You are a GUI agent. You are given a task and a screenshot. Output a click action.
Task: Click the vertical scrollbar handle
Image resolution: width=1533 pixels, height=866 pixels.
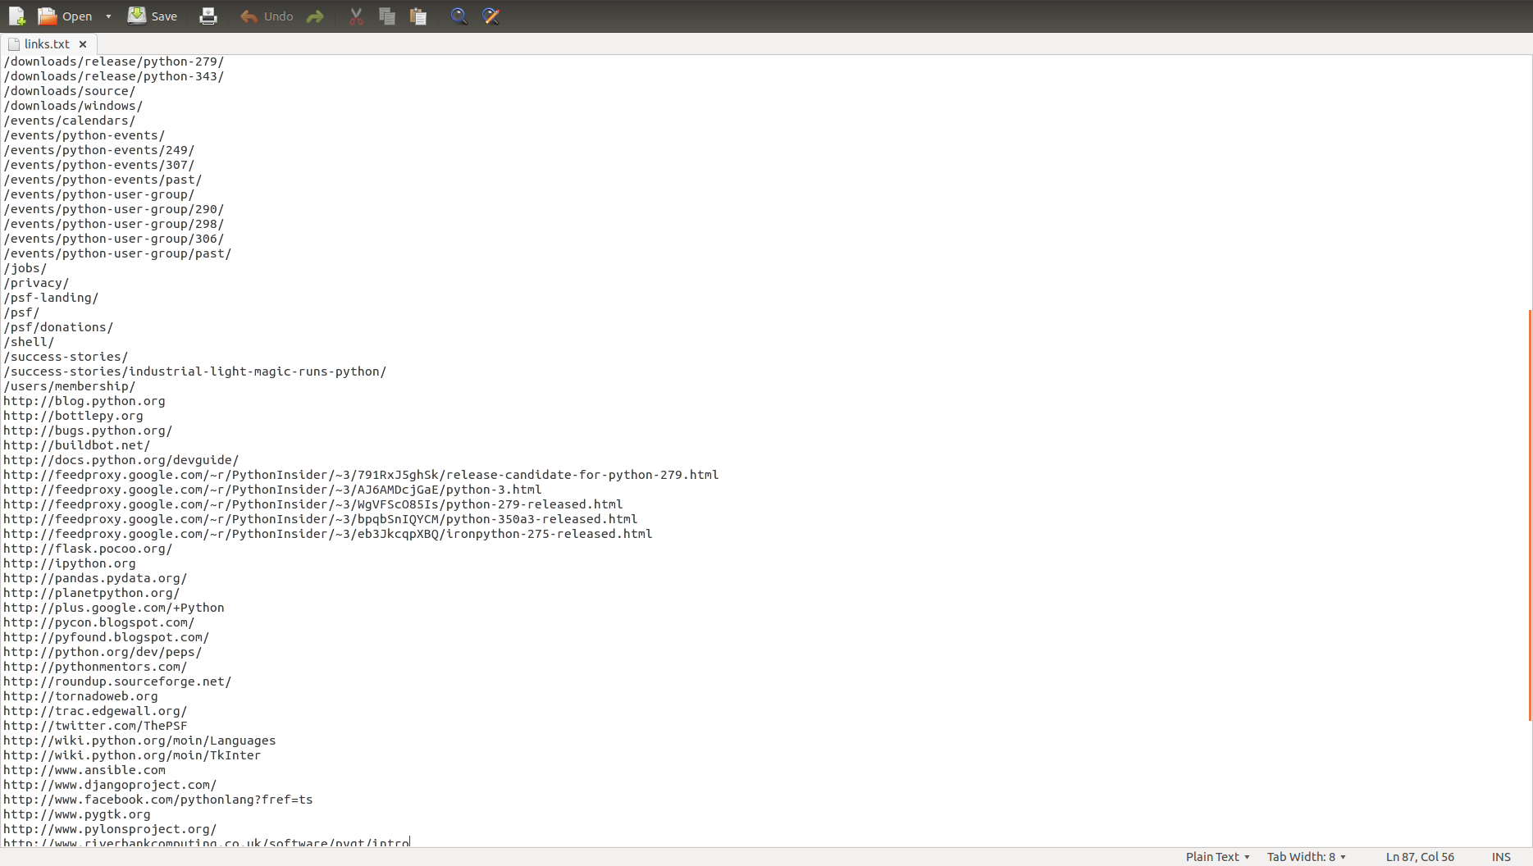pos(1530,515)
